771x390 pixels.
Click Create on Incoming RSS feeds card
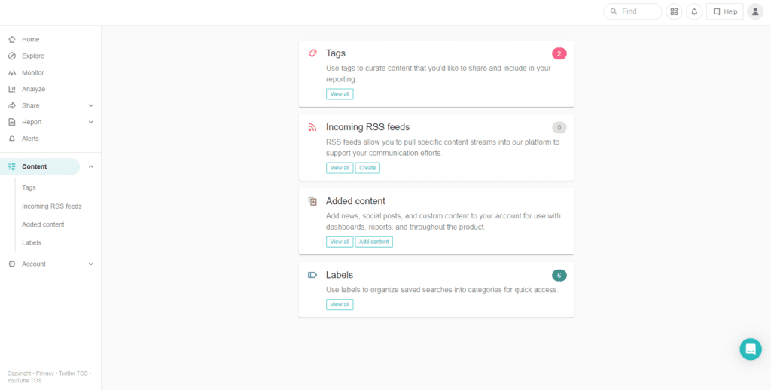pyautogui.click(x=367, y=168)
